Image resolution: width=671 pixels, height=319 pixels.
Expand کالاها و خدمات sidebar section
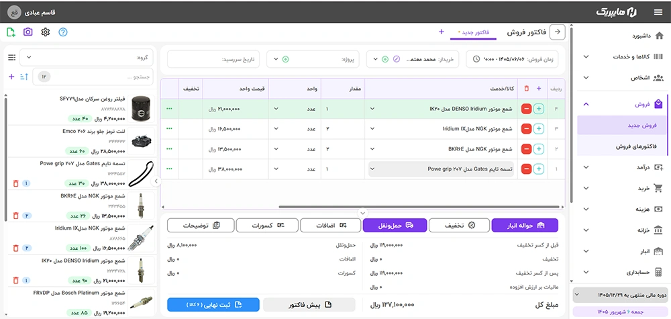(x=586, y=56)
